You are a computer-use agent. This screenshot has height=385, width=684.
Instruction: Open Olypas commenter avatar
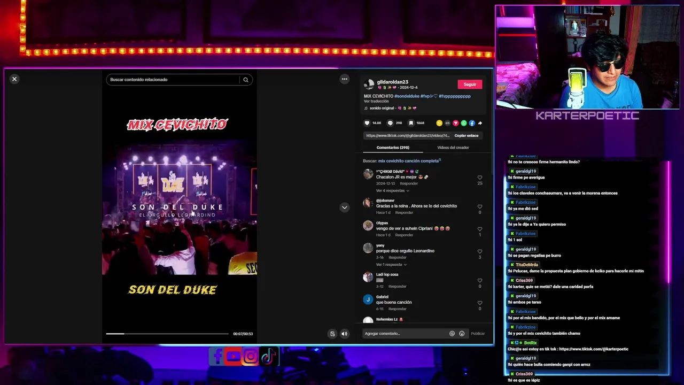point(368,226)
